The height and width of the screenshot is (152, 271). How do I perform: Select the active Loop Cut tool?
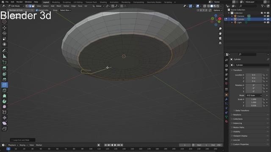click(5, 85)
